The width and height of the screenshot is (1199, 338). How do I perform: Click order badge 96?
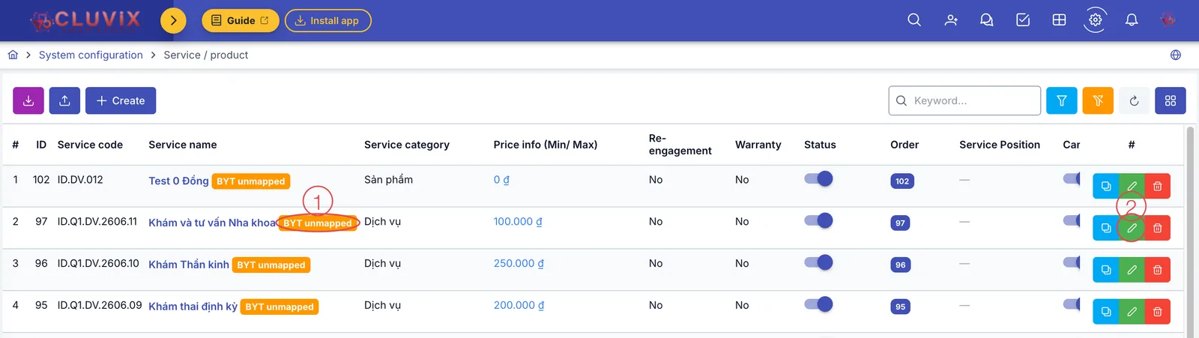(900, 265)
